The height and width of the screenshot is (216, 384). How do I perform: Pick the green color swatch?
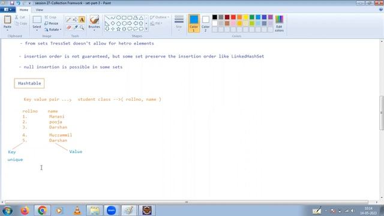252,17
